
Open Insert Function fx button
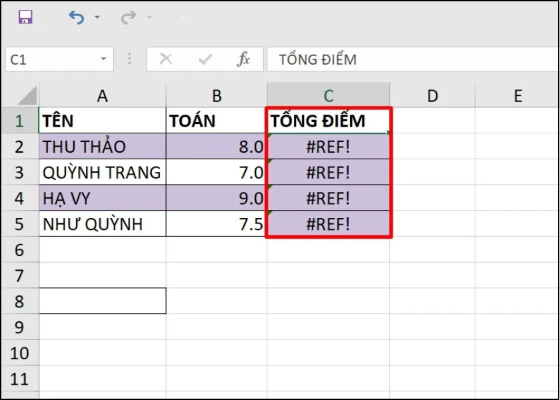click(x=243, y=59)
